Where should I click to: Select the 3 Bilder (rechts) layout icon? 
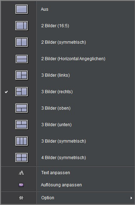point(22,92)
